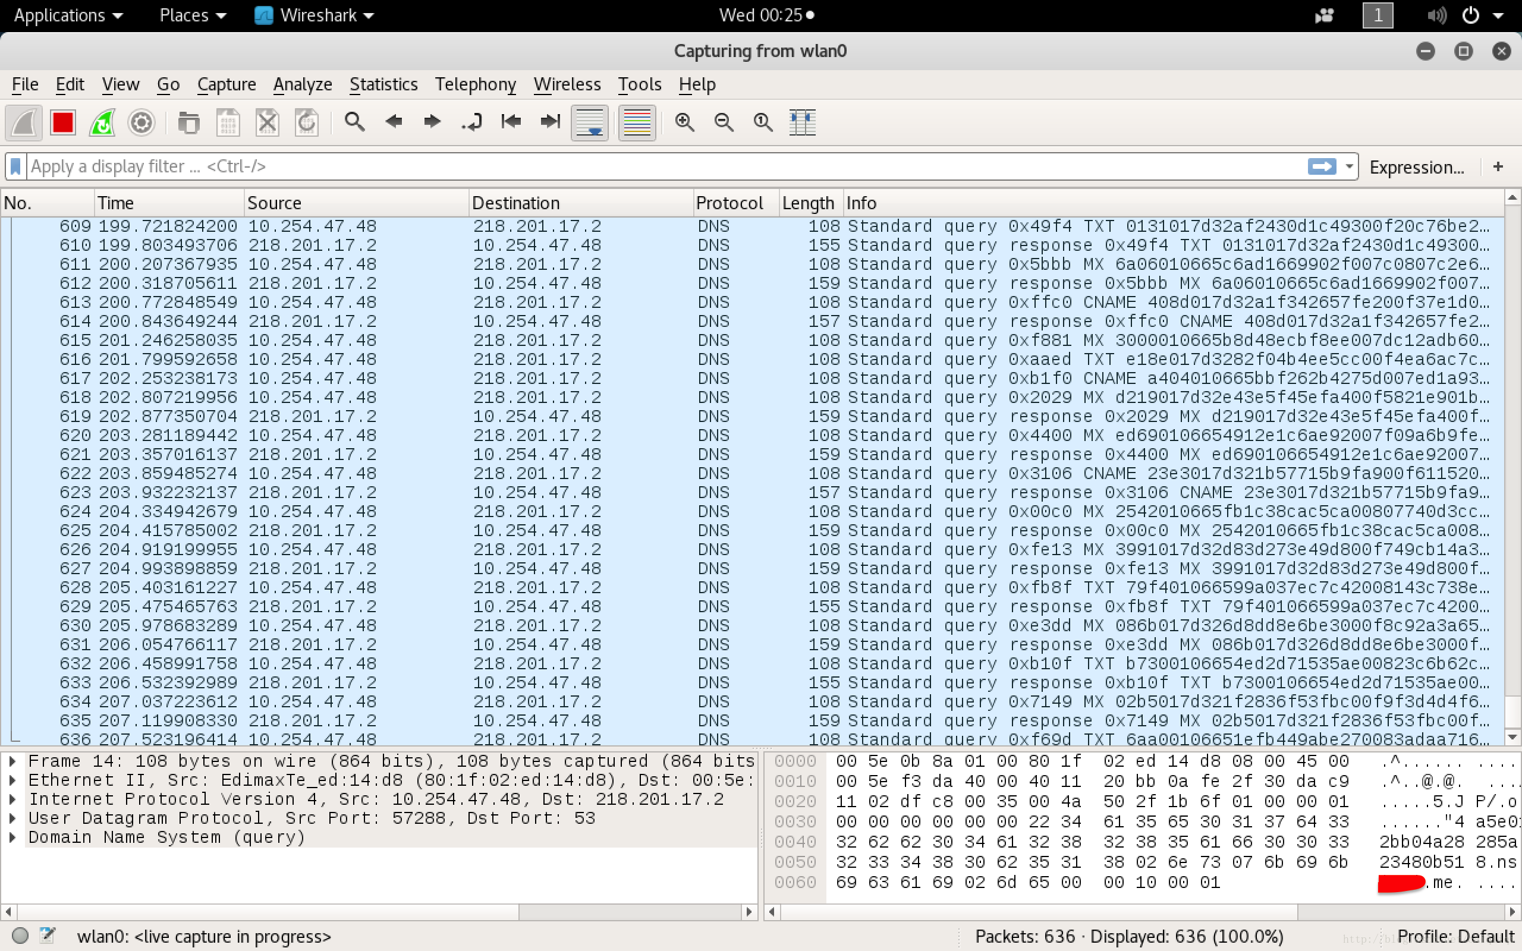Open the Statistics menu
Image resolution: width=1522 pixels, height=951 pixels.
click(x=382, y=83)
